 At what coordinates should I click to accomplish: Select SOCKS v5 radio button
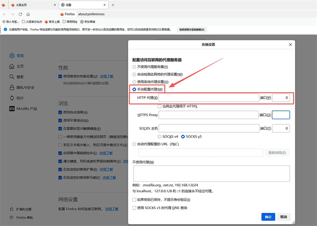pyautogui.click(x=183, y=137)
